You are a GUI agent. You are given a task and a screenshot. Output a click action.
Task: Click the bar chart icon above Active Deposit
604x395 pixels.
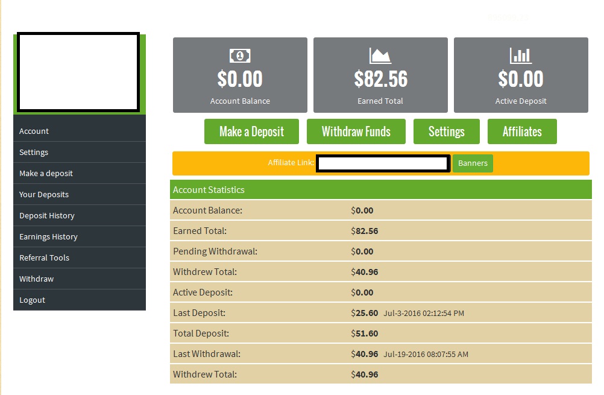pyautogui.click(x=521, y=56)
